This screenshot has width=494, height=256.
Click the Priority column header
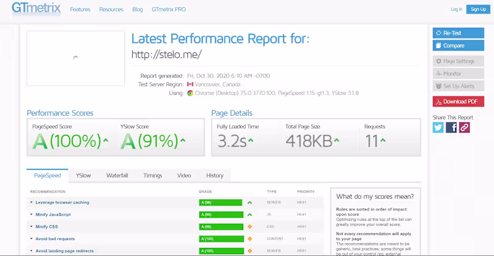(x=306, y=191)
